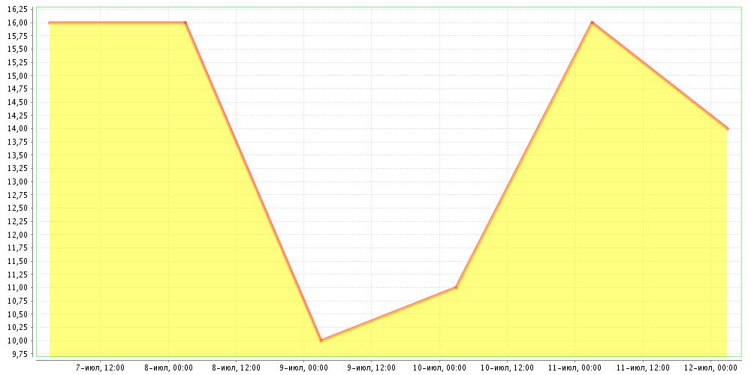
Task: Select the '10-июл, 00:00' time label
Action: [x=439, y=367]
